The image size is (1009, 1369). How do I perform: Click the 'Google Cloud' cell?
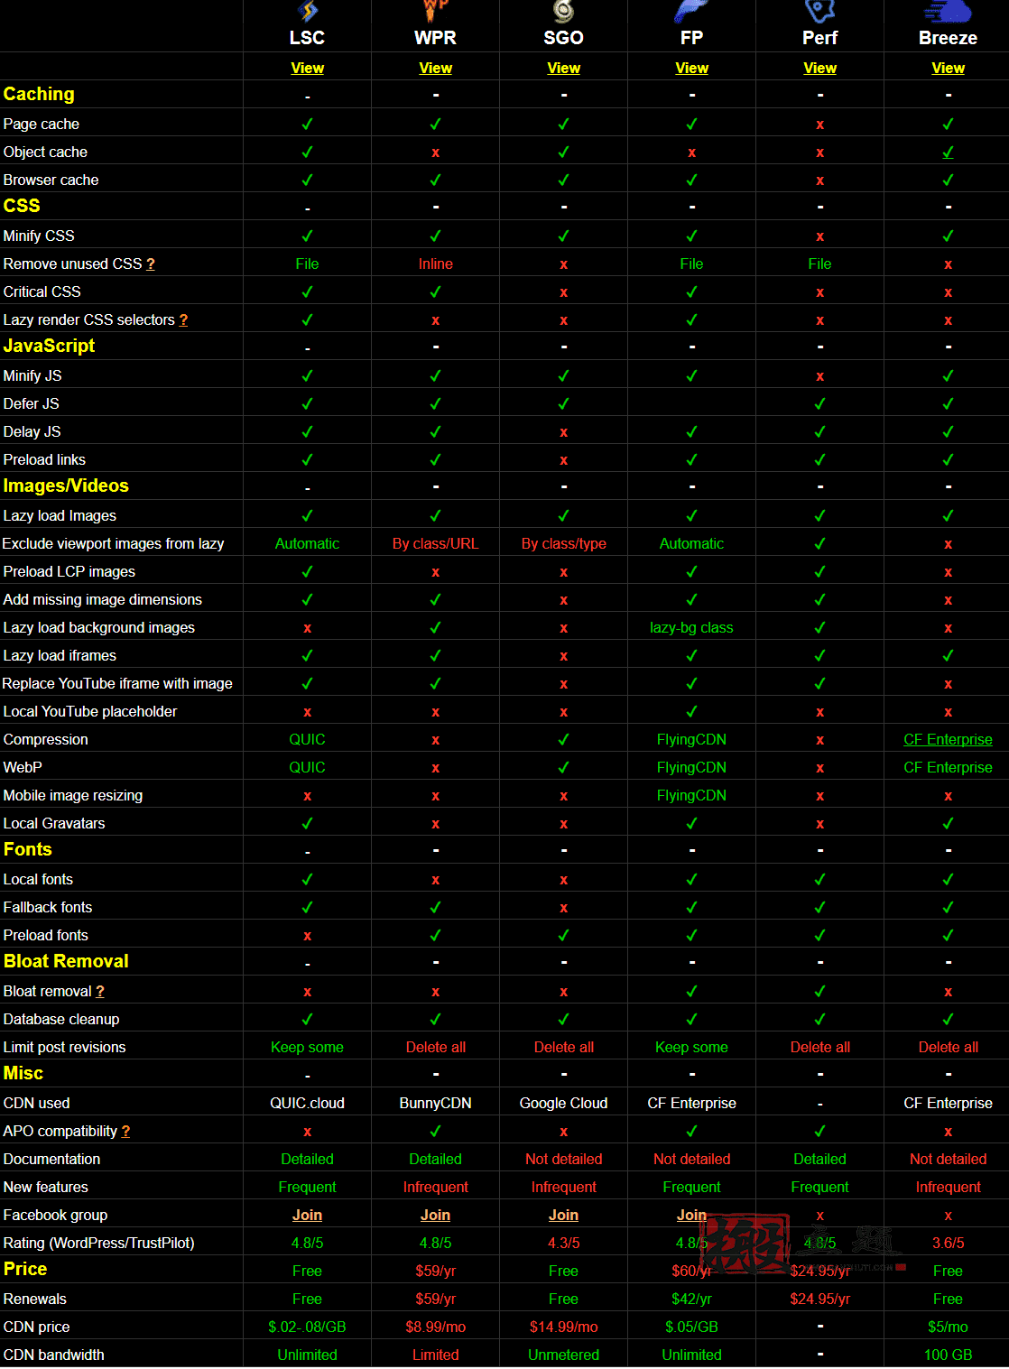[564, 1103]
